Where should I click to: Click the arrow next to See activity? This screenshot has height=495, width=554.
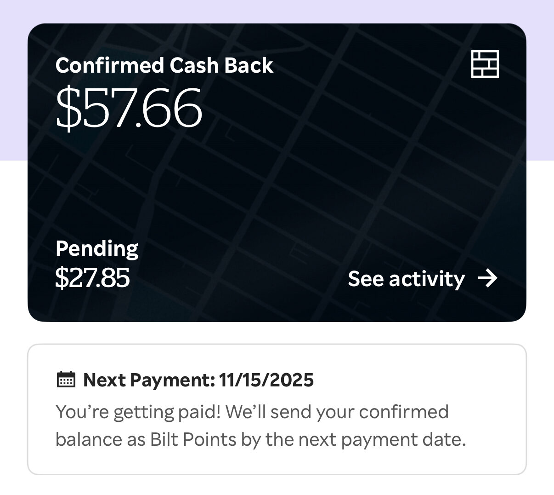pyautogui.click(x=488, y=278)
